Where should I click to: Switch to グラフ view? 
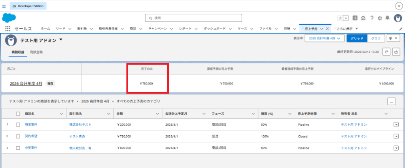pyautogui.click(x=376, y=38)
